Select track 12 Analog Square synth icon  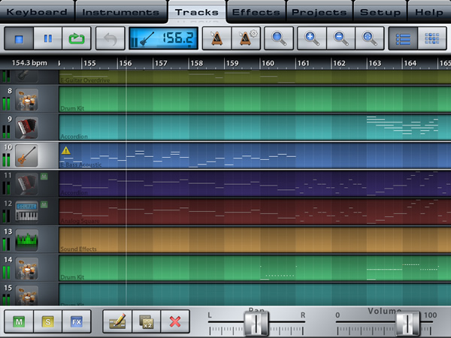(x=26, y=212)
